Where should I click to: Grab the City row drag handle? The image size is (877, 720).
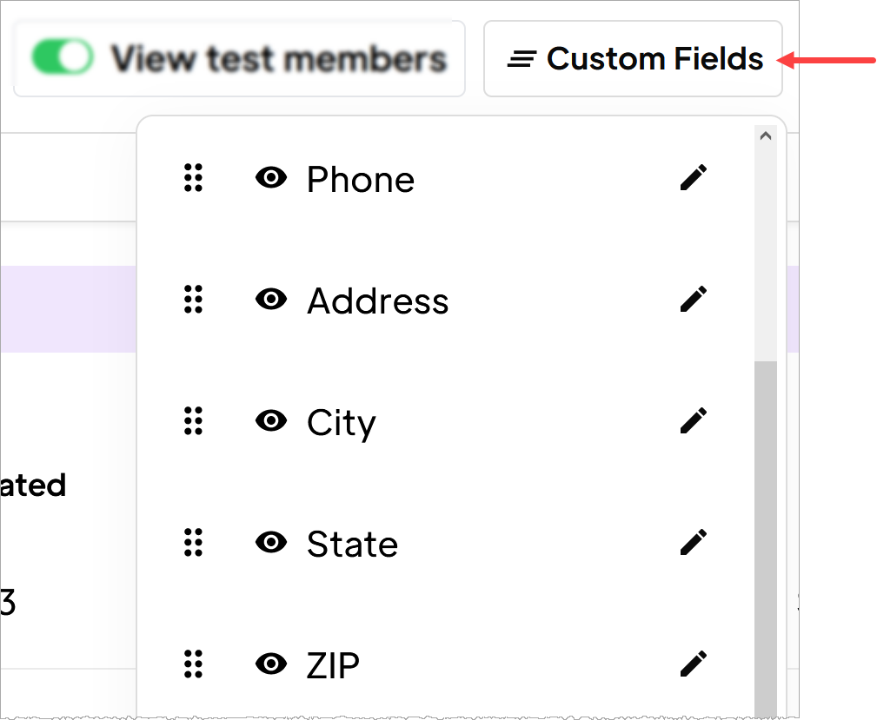pyautogui.click(x=194, y=420)
